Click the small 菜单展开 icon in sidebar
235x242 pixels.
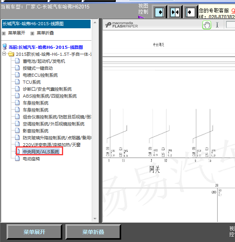(x=4, y=33)
